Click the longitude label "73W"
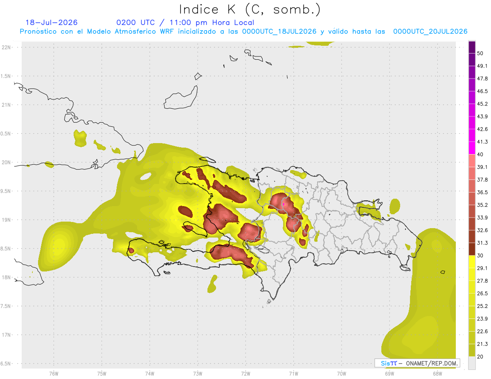Image resolution: width=491 pixels, height=379 pixels. [197, 373]
